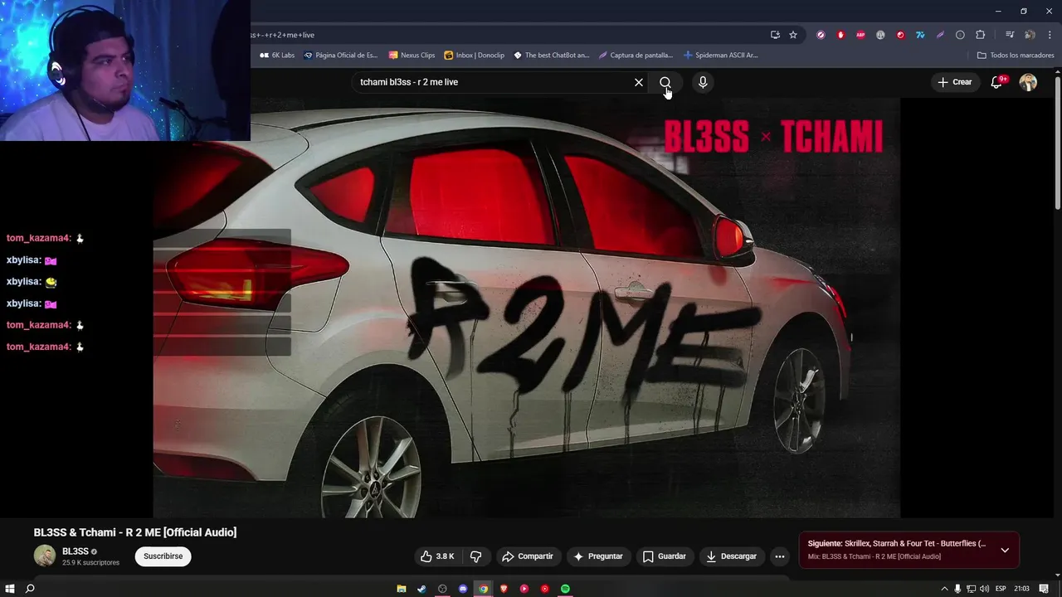Image resolution: width=1062 pixels, height=597 pixels.
Task: Open the ABP adblock extension icon
Action: tap(860, 35)
